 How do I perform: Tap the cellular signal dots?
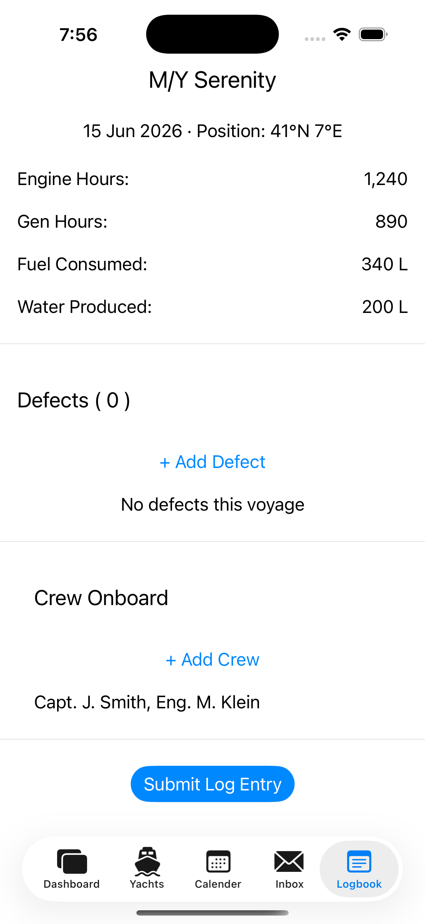(x=315, y=39)
